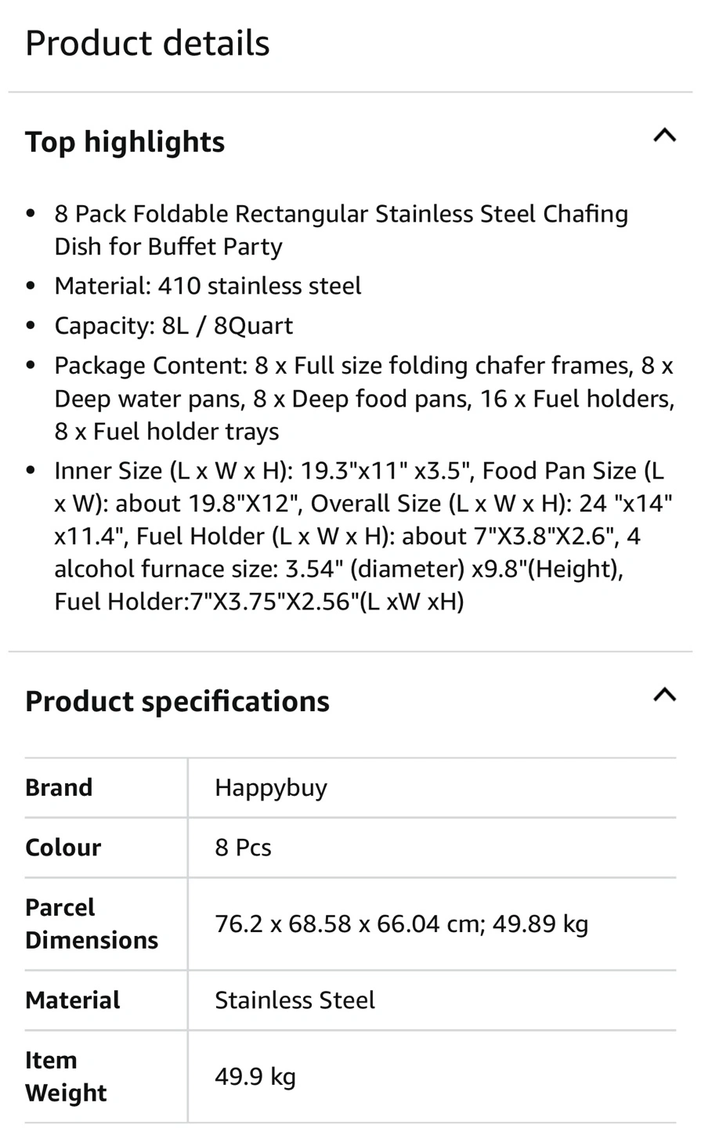701x1128 pixels.
Task: Tap the Happybuy brand value
Action: click(x=271, y=787)
